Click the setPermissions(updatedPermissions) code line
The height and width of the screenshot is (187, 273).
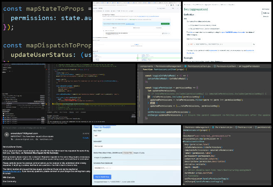tap(169, 112)
